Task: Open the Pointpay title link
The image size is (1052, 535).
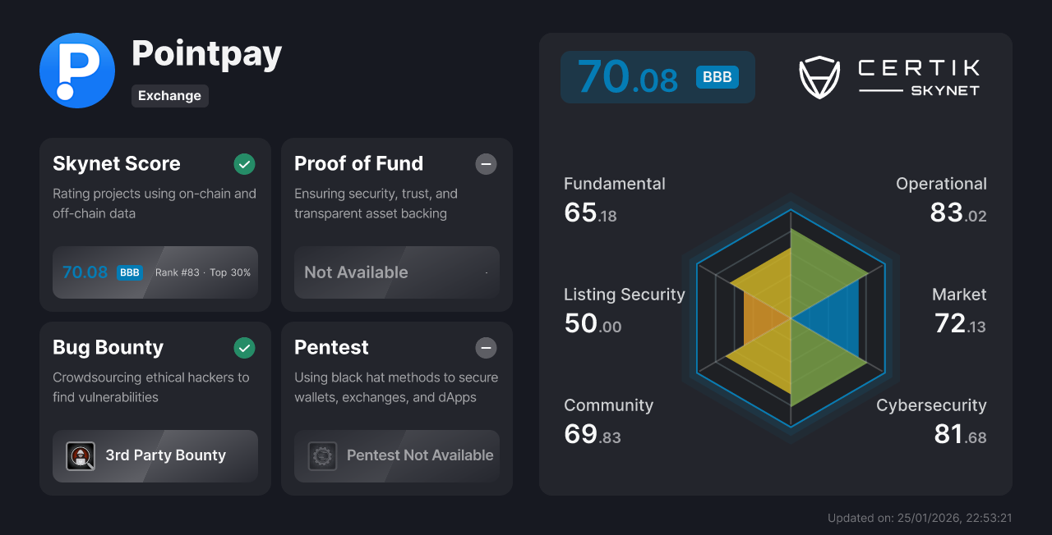Action: tap(206, 53)
